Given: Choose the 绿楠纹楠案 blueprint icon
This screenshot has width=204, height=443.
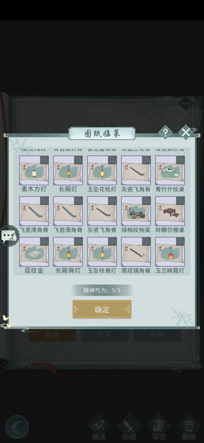Looking at the screenshot, I should (x=136, y=211).
